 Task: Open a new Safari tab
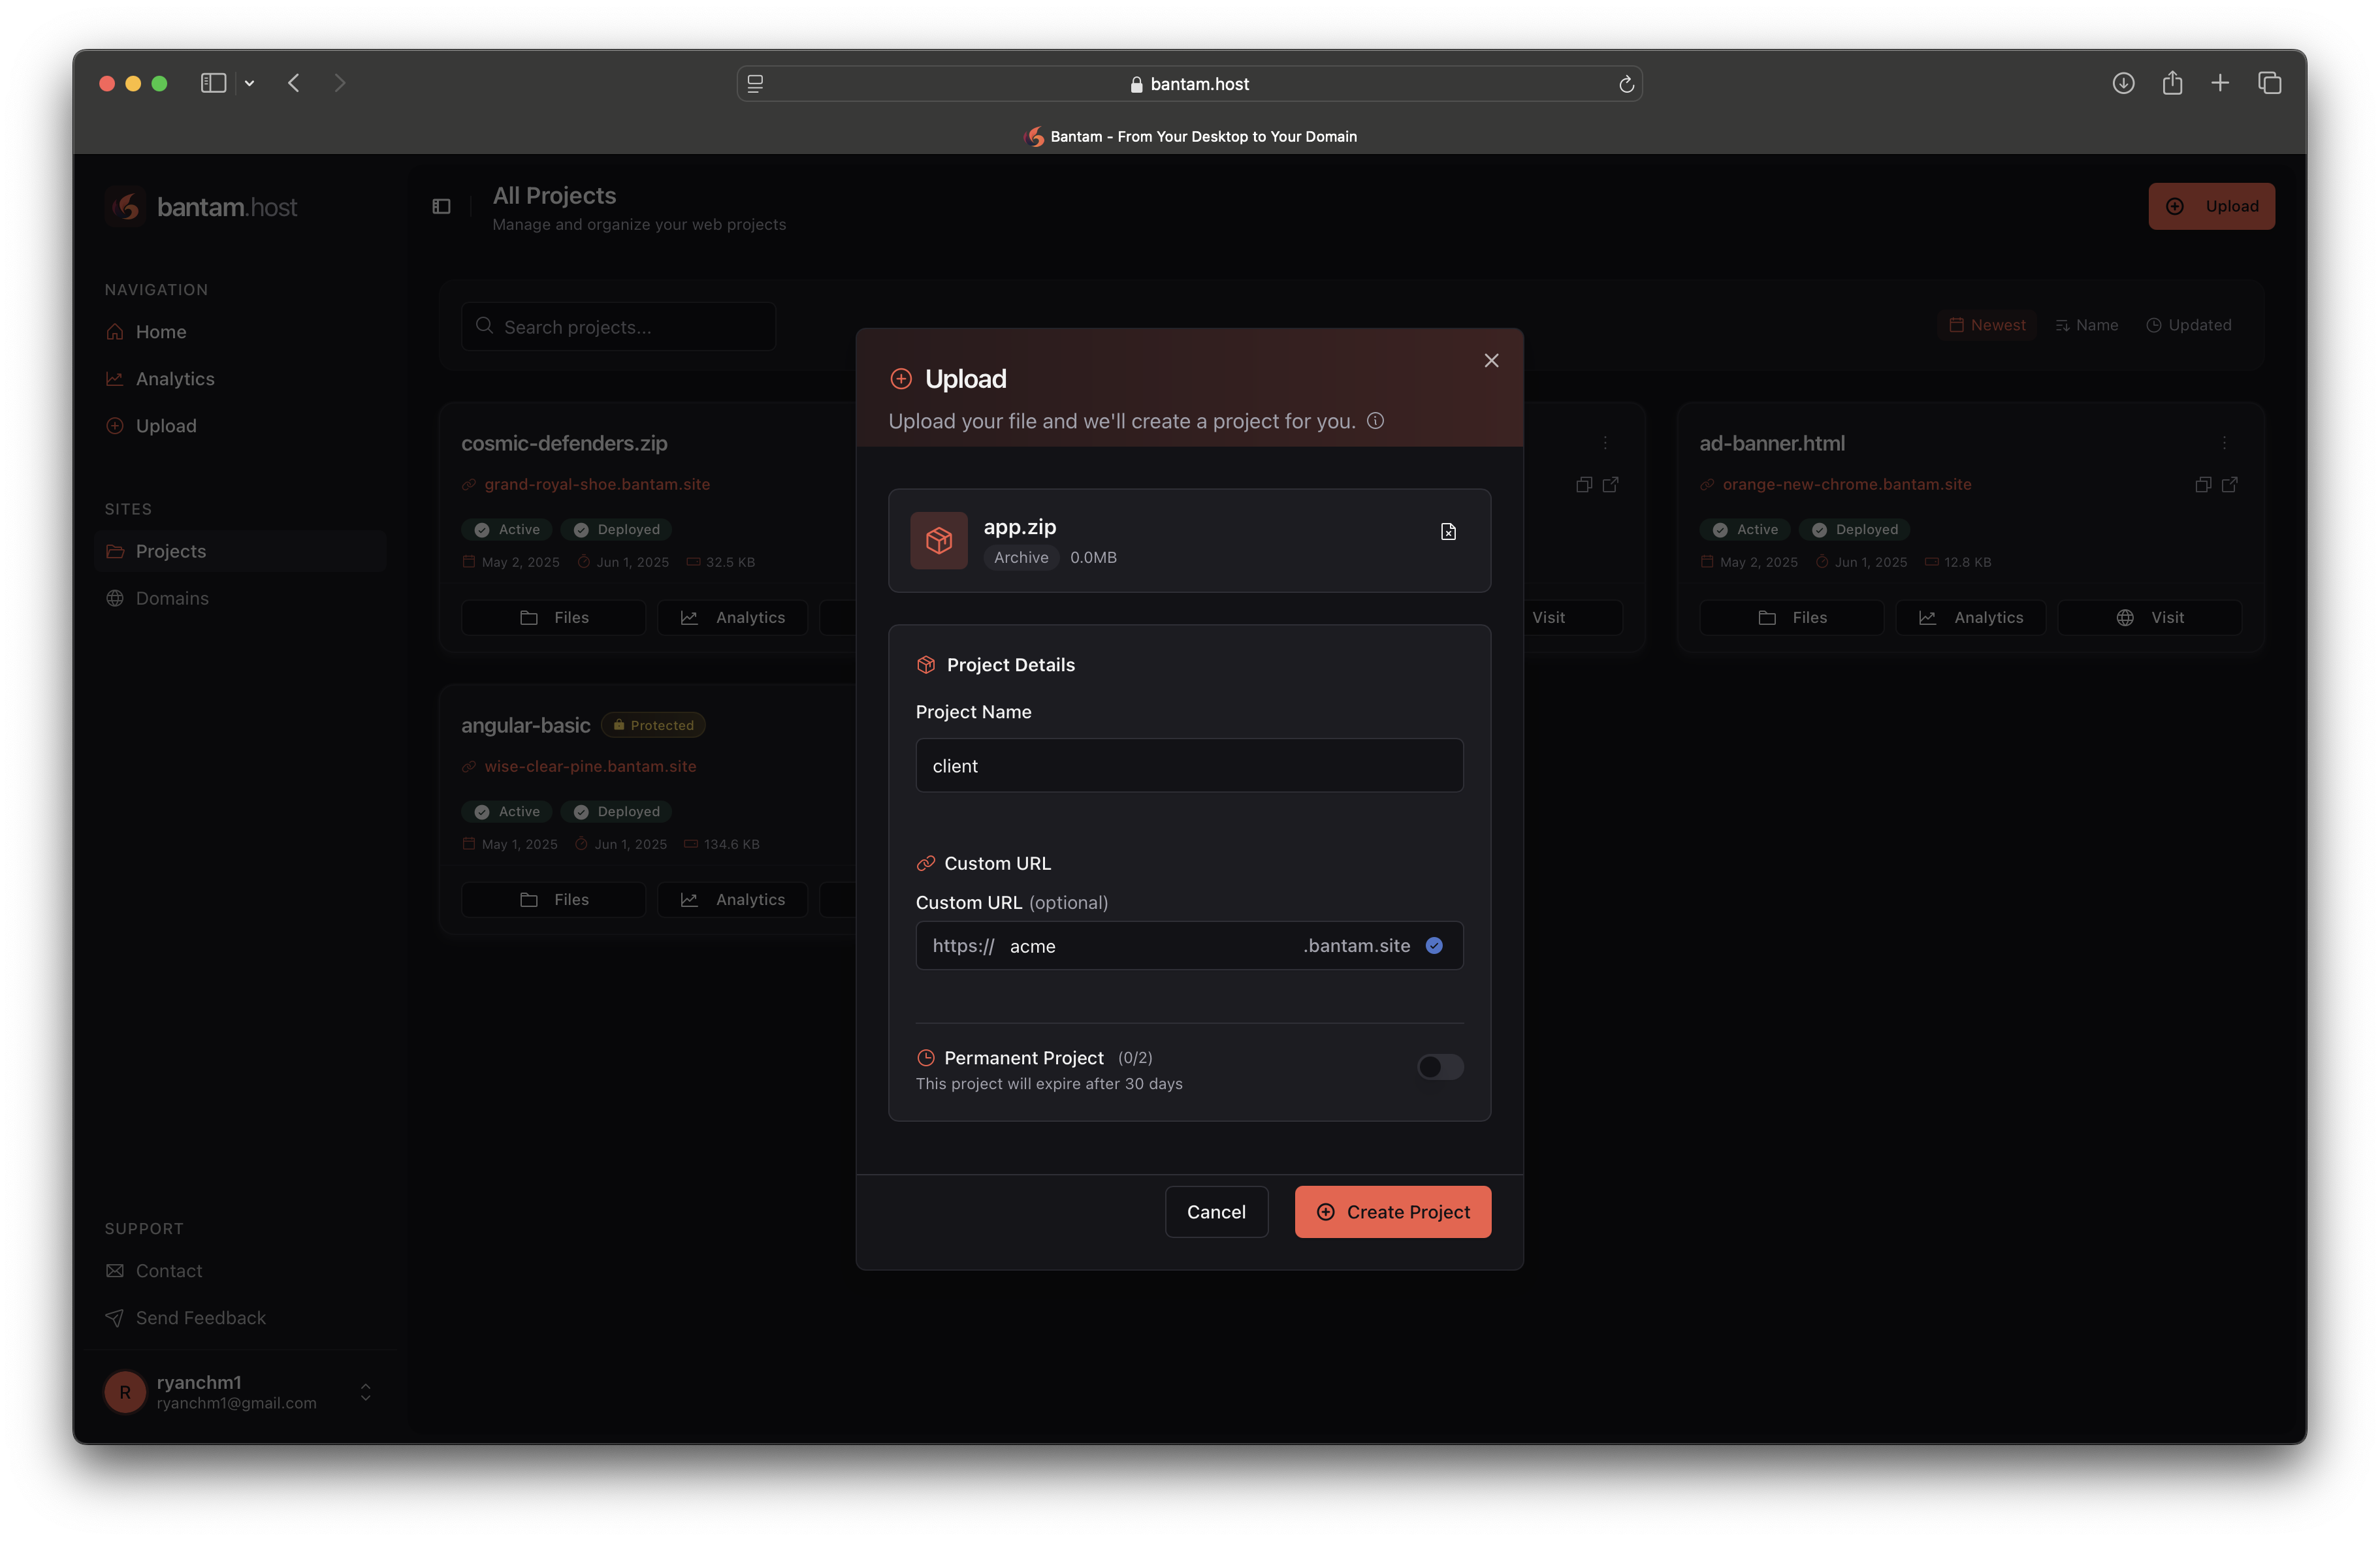pos(2220,83)
